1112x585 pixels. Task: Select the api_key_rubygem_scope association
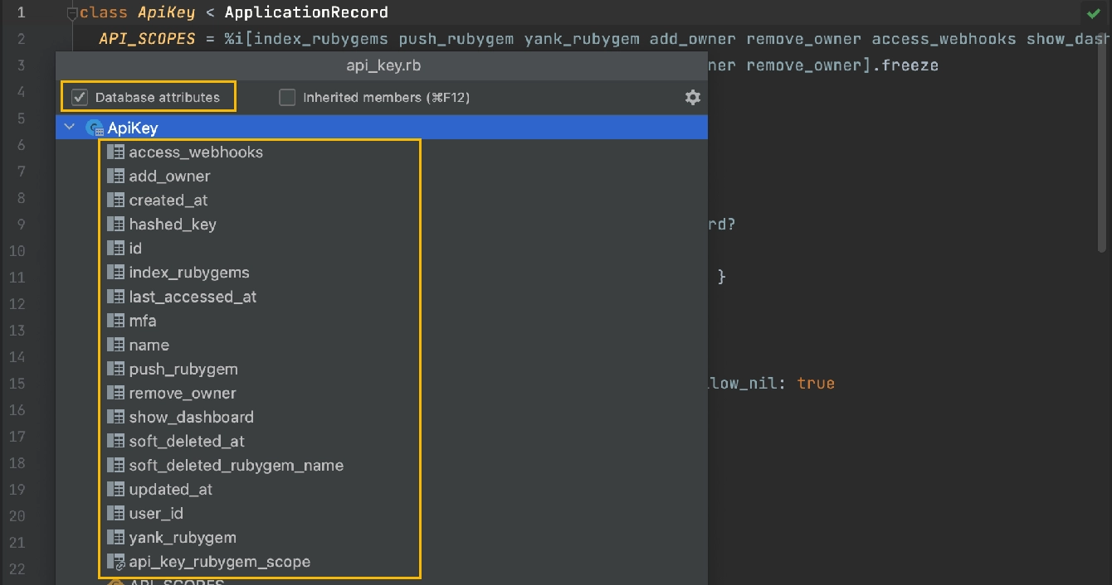[x=220, y=562]
